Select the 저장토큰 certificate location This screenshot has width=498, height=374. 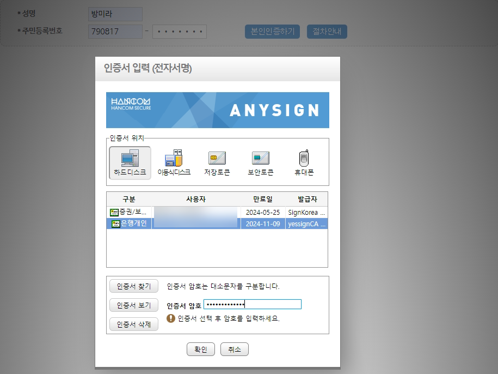217,163
